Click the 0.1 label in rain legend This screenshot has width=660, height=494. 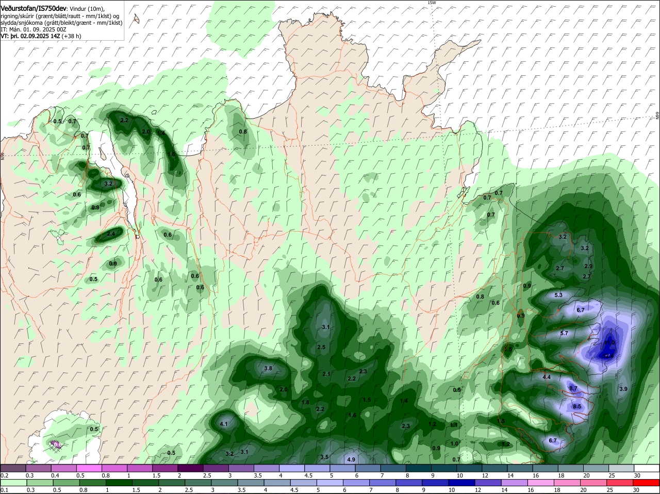(4, 490)
